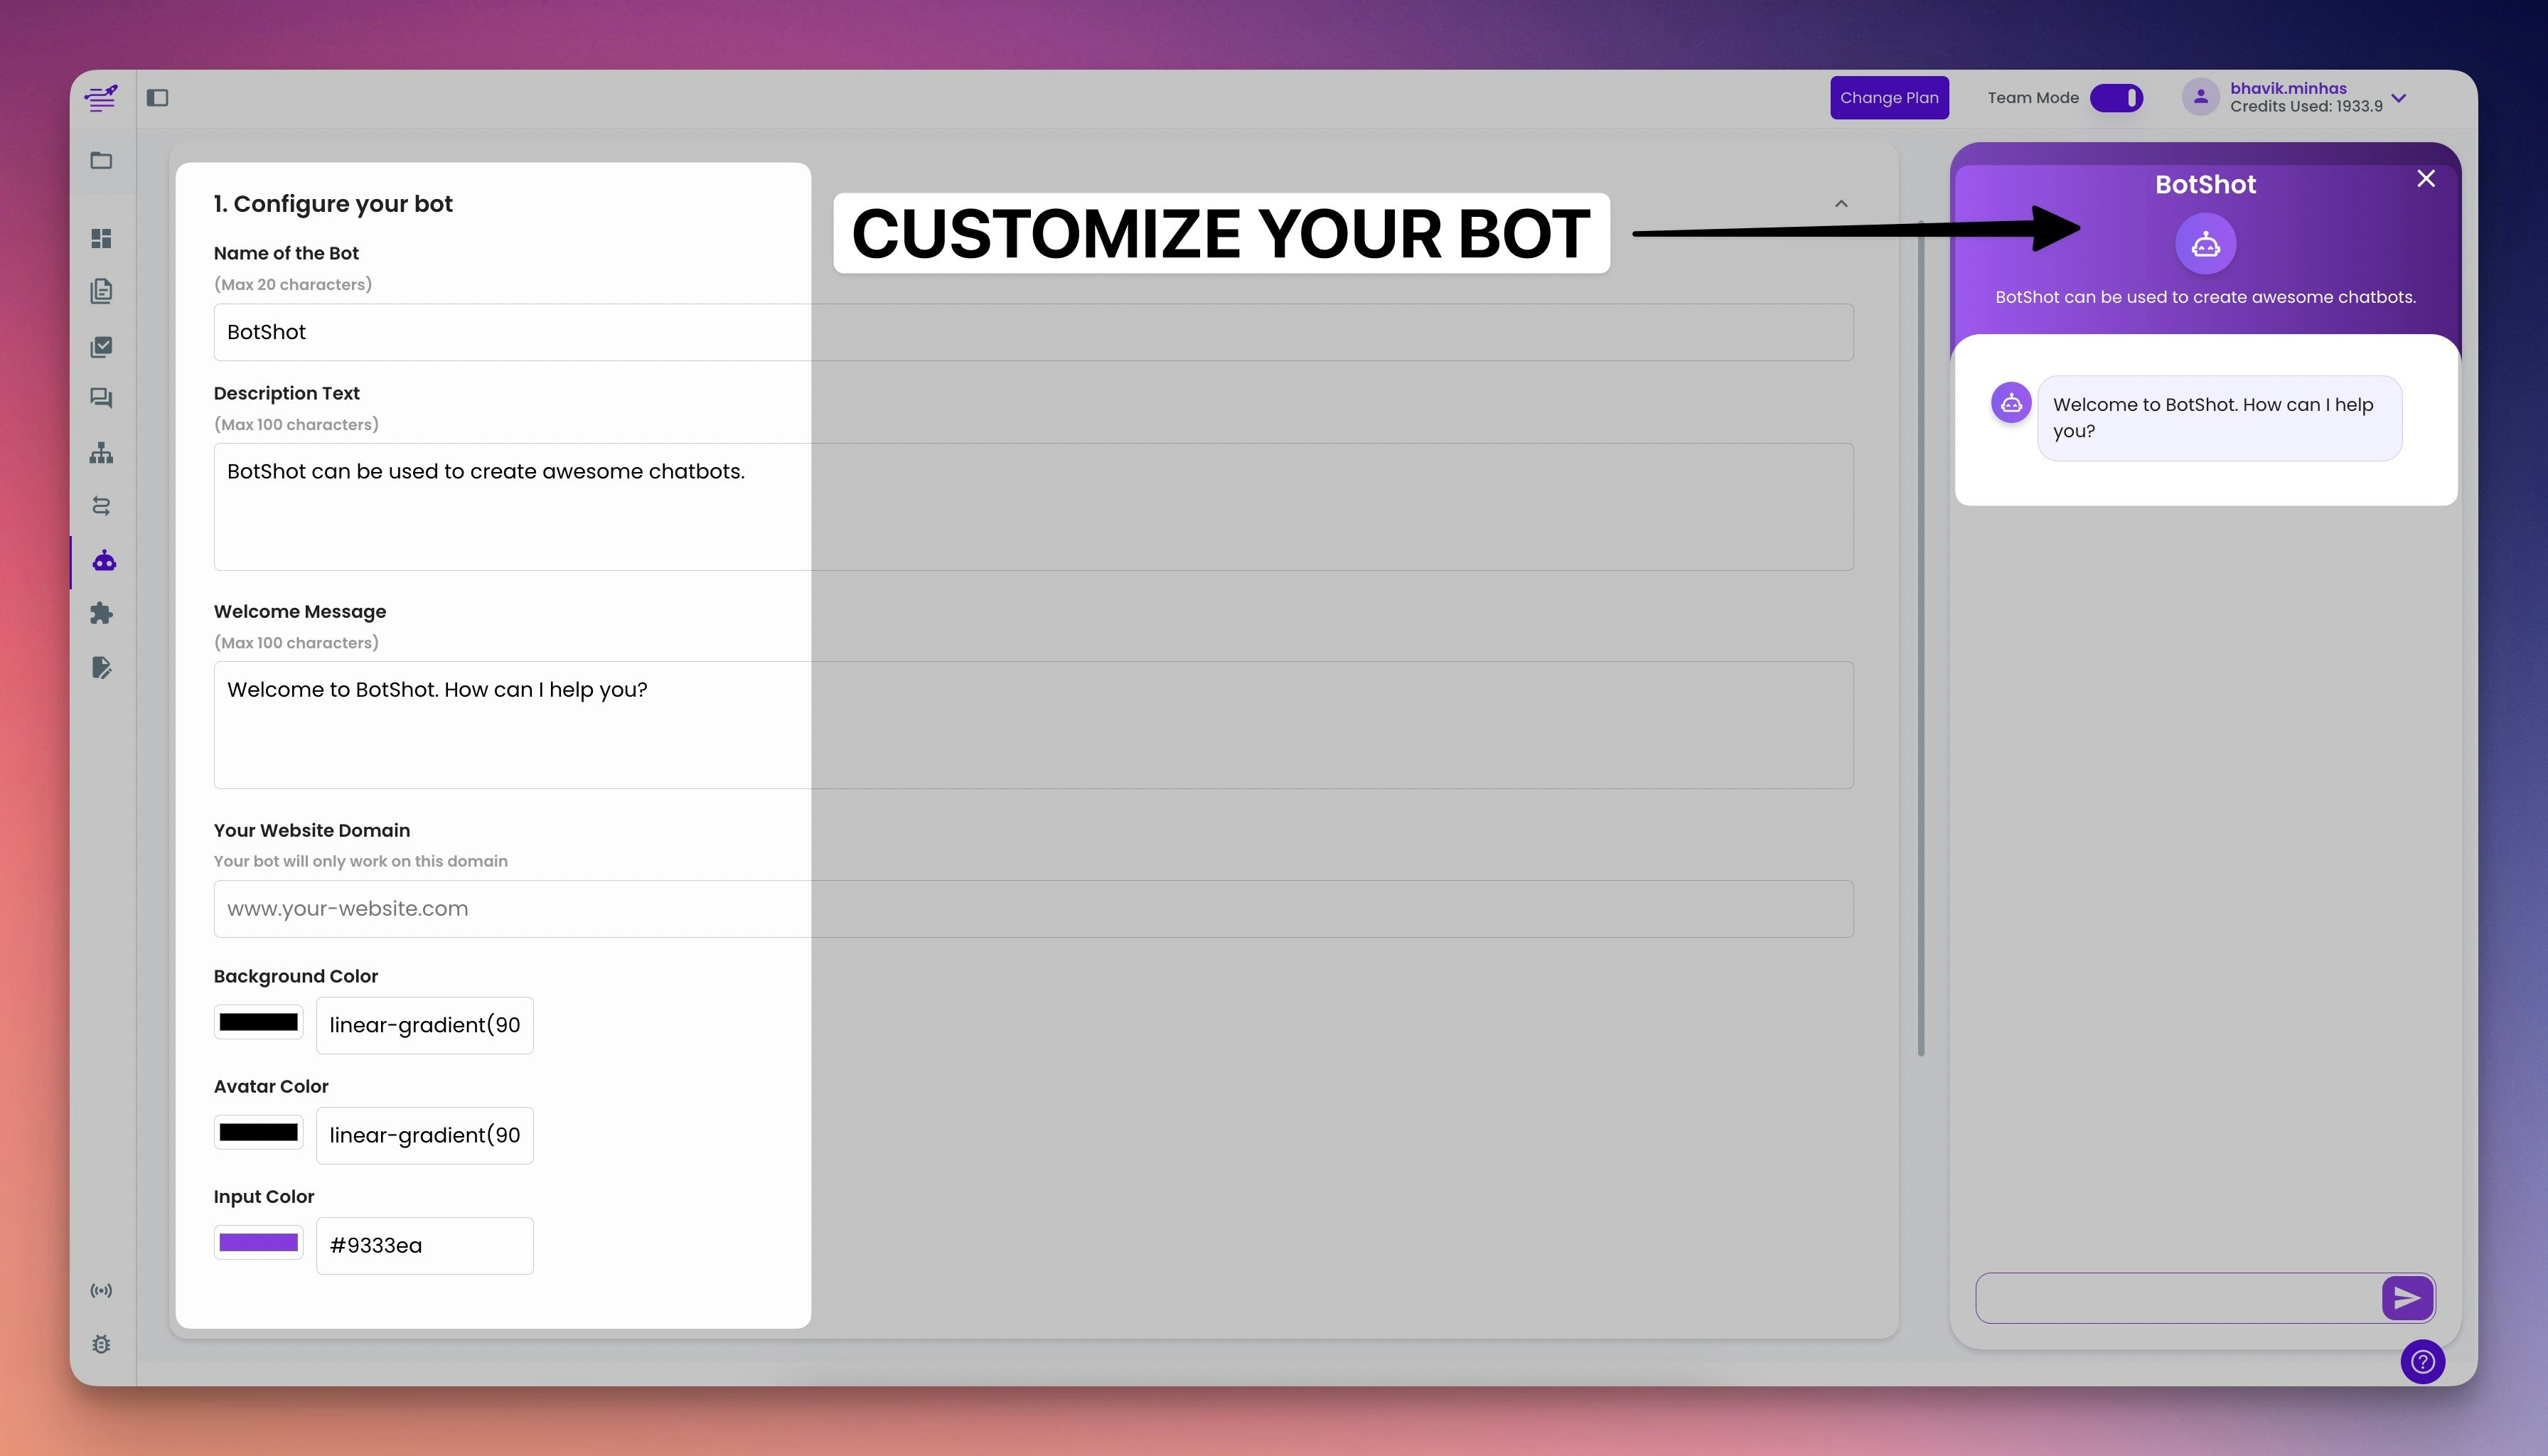The image size is (2548, 1456).
Task: Open the hierarchy tree sidebar icon
Action: click(101, 453)
